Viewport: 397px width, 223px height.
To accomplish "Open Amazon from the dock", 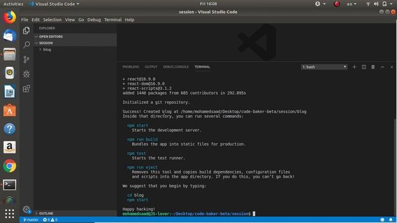I will tap(10, 147).
